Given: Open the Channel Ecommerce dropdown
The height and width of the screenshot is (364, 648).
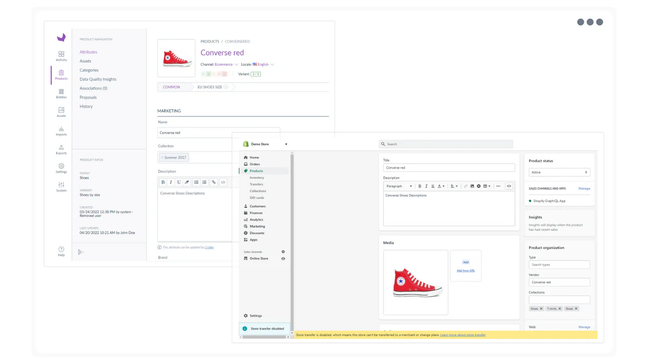Looking at the screenshot, I should [x=219, y=64].
